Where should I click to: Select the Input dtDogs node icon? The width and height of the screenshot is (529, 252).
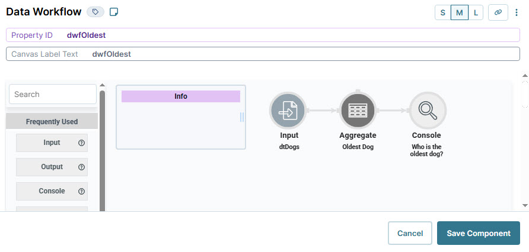tap(288, 111)
